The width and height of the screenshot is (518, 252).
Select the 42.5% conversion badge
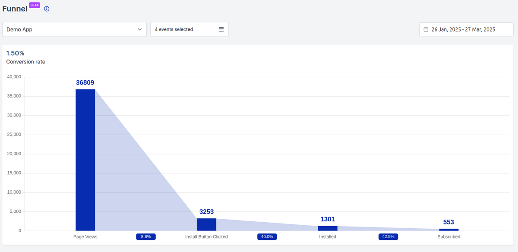[388, 236]
